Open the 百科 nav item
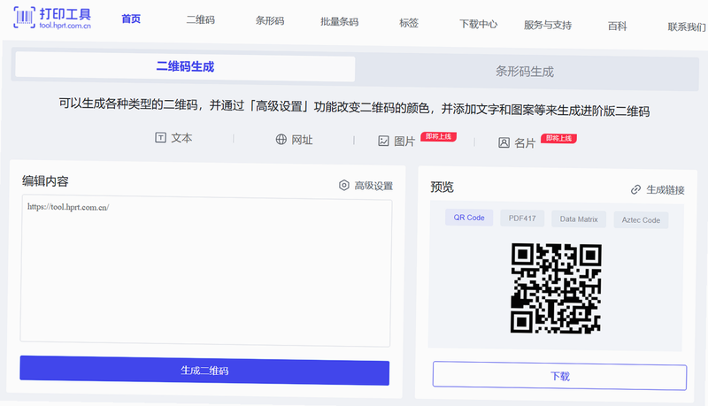708x406 pixels. (x=617, y=27)
